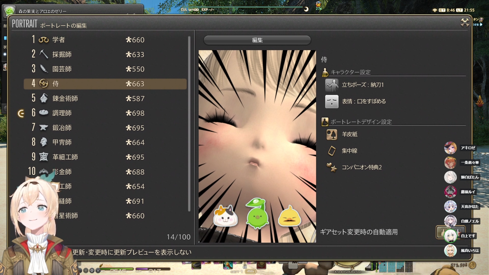Select gear set row 10 彫金師
The width and height of the screenshot is (489, 275).
(x=105, y=172)
